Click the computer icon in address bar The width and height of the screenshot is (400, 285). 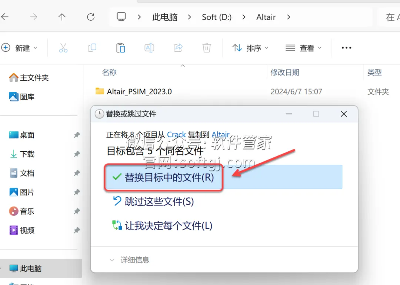[x=121, y=17]
